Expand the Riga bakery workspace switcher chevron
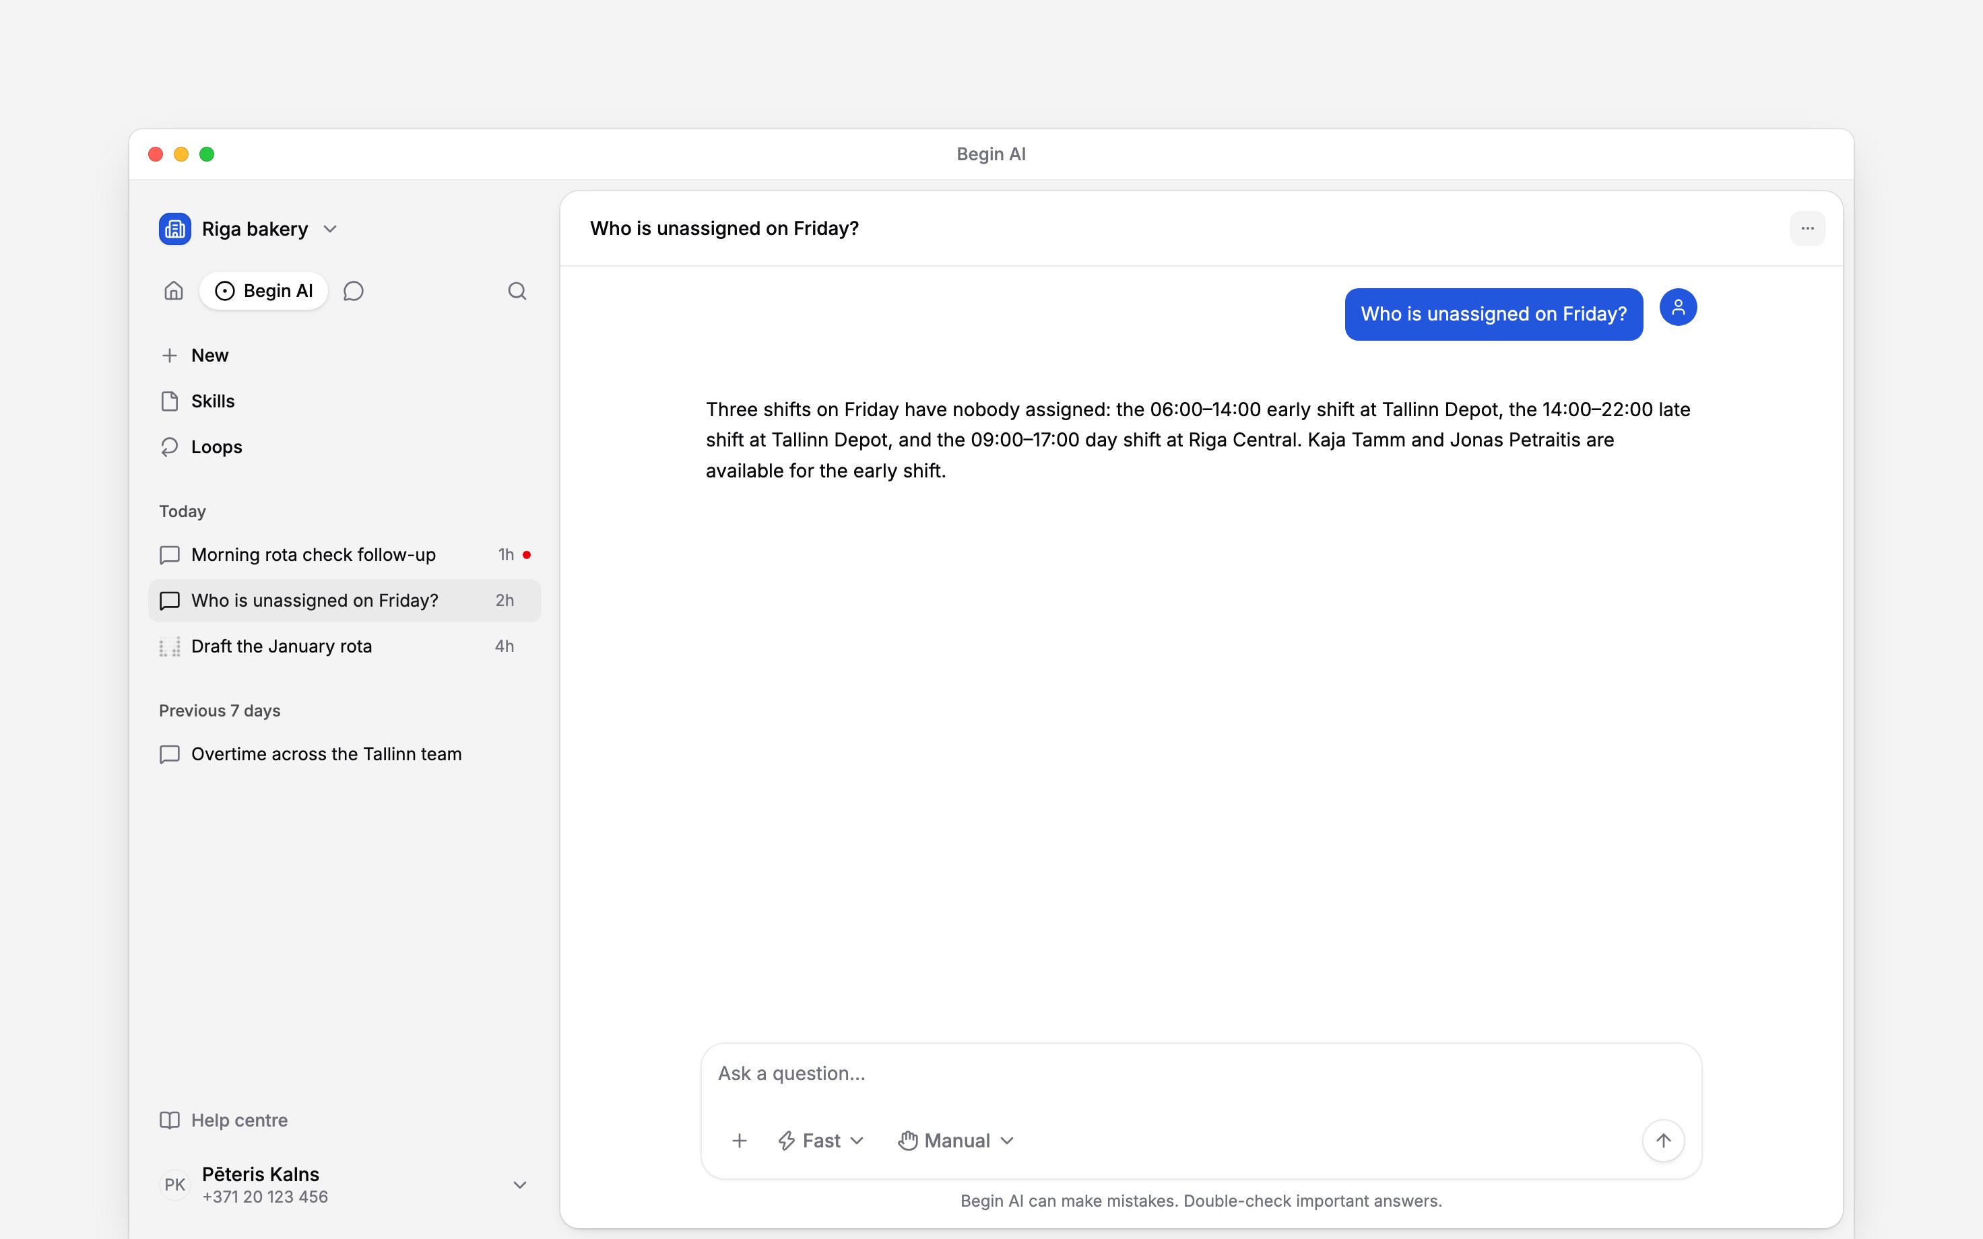 click(x=330, y=229)
